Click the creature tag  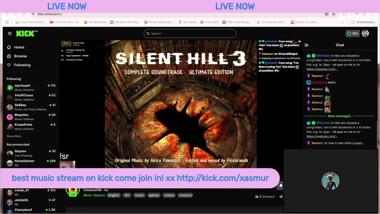(185, 195)
